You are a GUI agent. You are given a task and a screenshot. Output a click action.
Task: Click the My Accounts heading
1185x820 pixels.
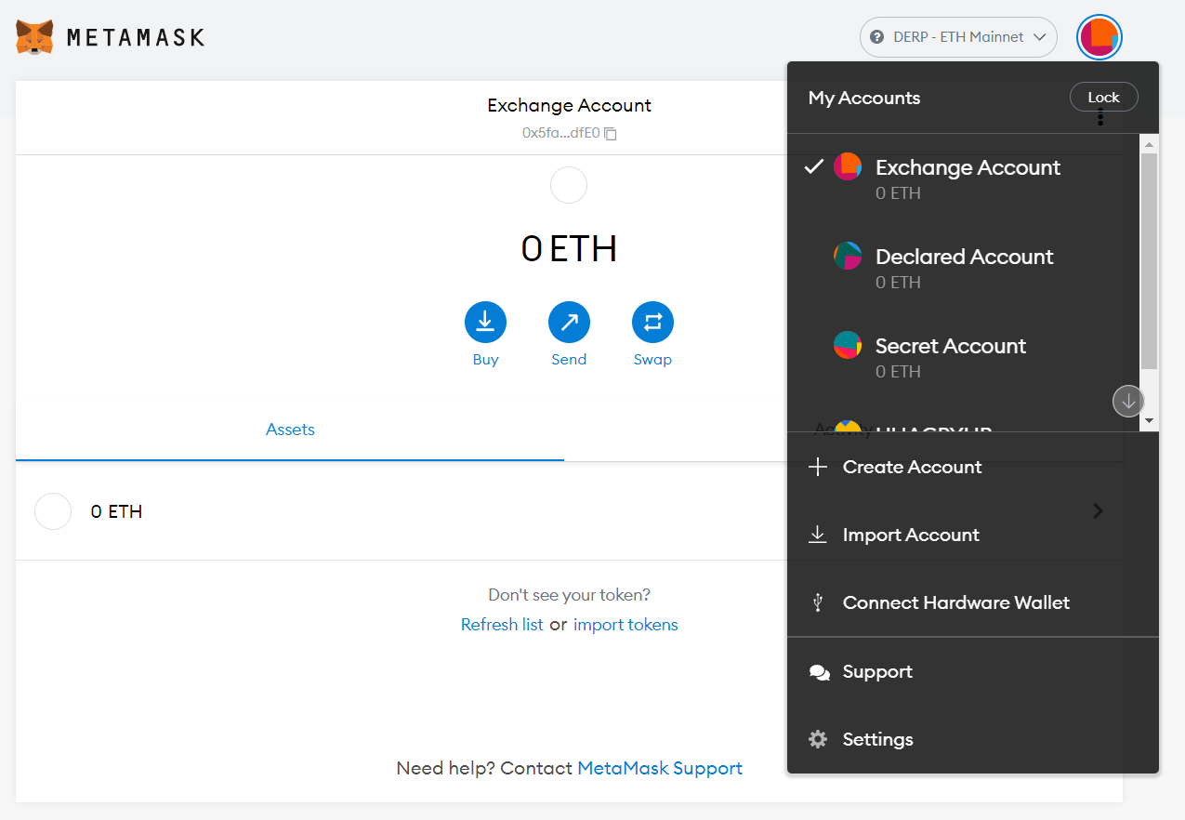click(x=864, y=98)
